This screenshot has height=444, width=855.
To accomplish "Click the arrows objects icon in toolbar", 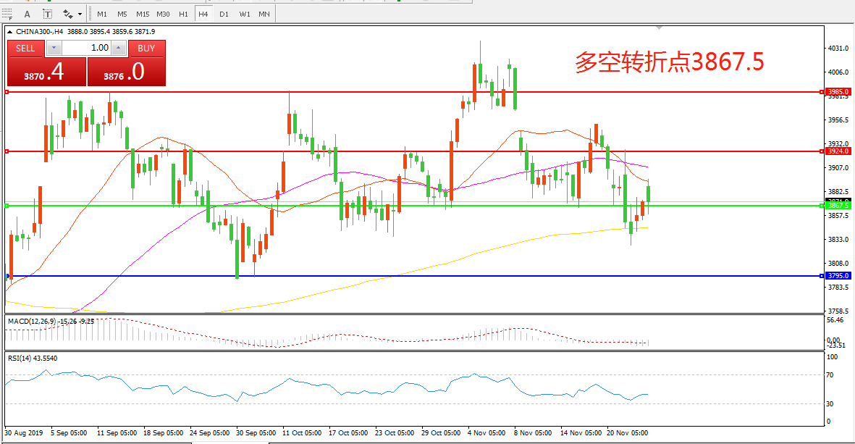I will click(x=68, y=14).
